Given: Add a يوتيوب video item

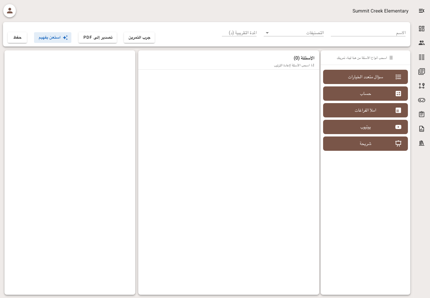Looking at the screenshot, I should tap(365, 127).
